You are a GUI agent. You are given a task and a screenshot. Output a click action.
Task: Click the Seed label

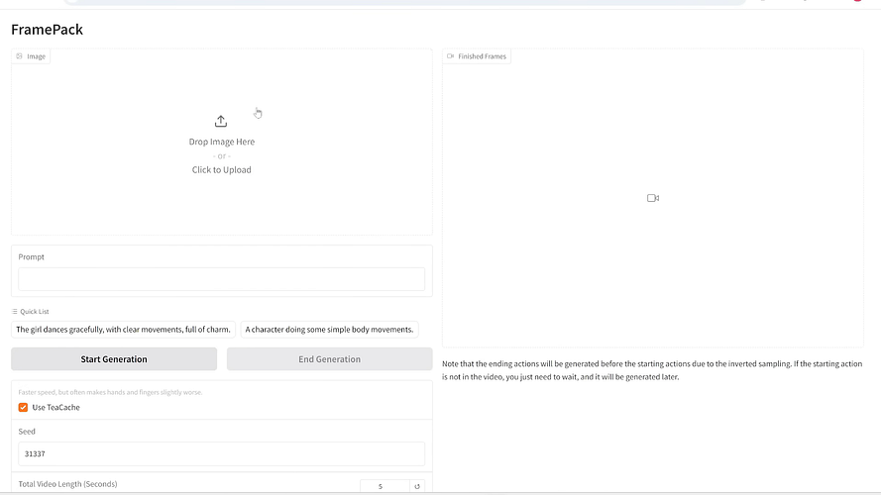coord(27,432)
